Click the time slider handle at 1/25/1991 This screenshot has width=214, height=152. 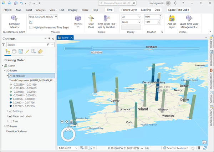pyautogui.click(x=92, y=48)
